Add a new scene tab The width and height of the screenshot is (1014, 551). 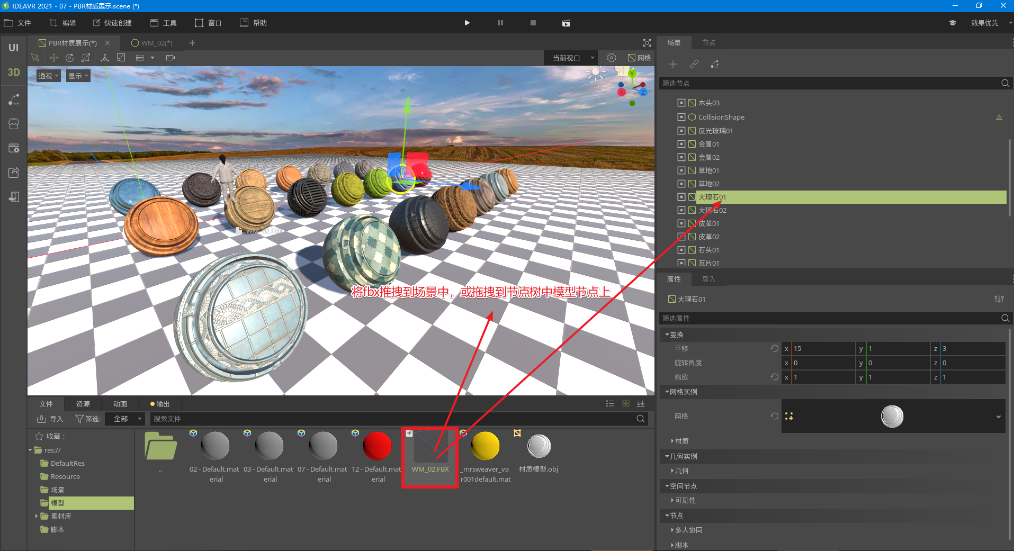[x=192, y=43]
